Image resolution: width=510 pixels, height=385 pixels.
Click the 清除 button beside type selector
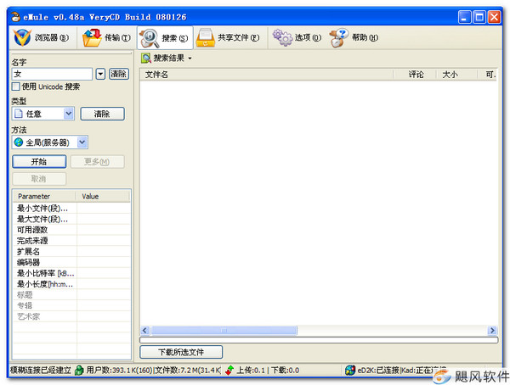click(x=102, y=114)
